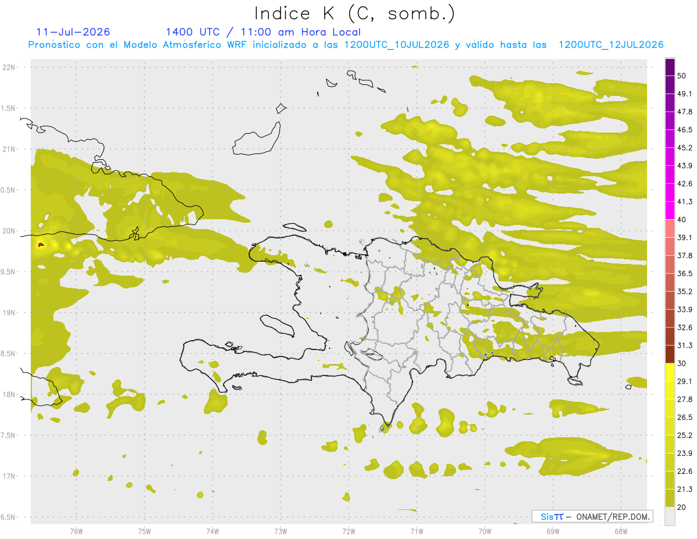Click the "75W" longitude label
697x539 pixels.
pos(144,531)
